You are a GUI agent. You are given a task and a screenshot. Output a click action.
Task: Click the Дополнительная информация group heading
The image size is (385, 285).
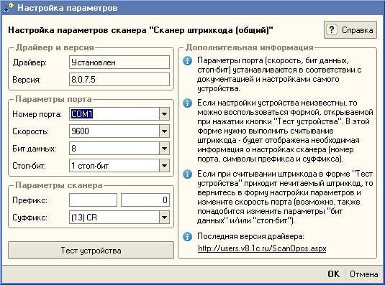(x=250, y=47)
